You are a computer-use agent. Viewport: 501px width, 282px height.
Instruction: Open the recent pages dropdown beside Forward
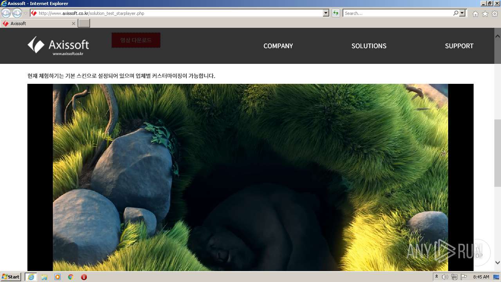tap(26, 13)
